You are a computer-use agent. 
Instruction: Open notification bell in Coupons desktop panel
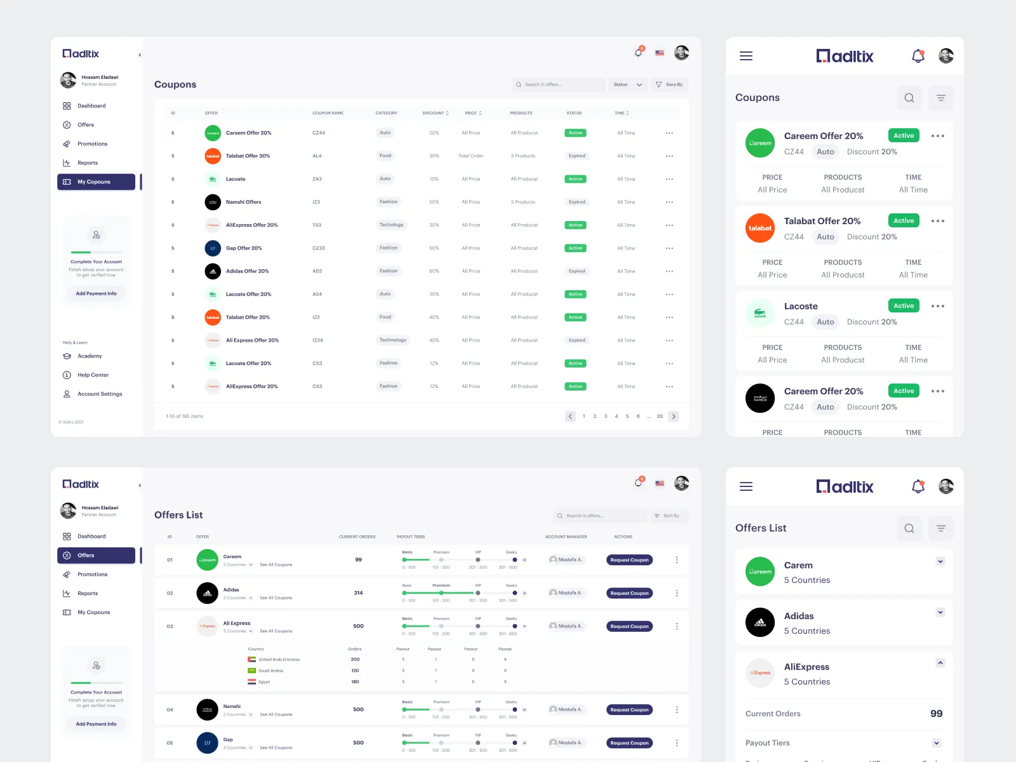[x=639, y=52]
